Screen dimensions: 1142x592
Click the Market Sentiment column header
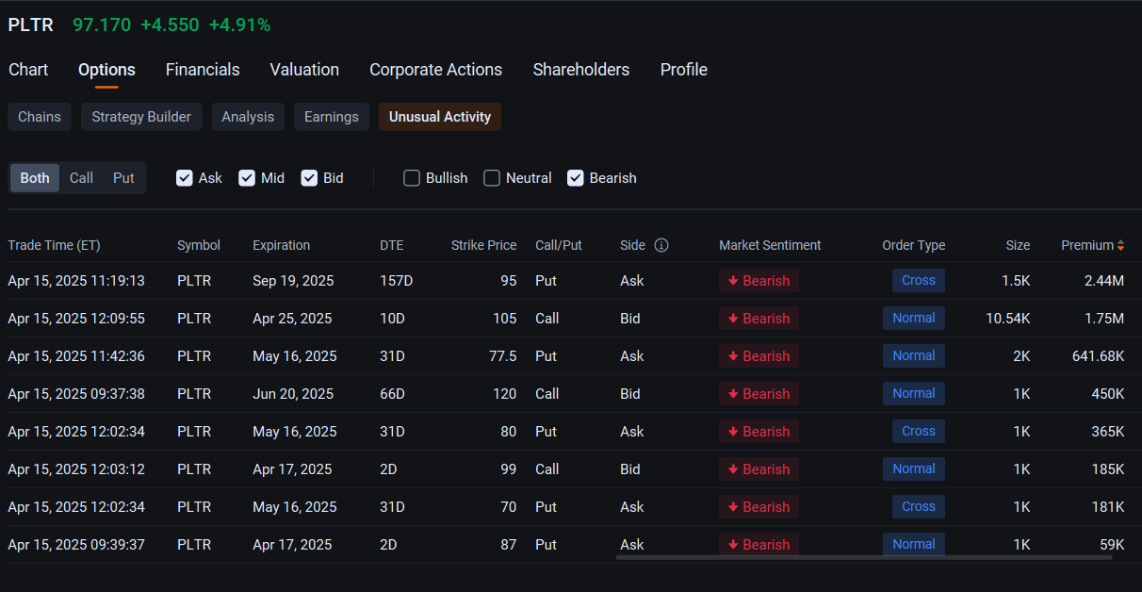[770, 245]
